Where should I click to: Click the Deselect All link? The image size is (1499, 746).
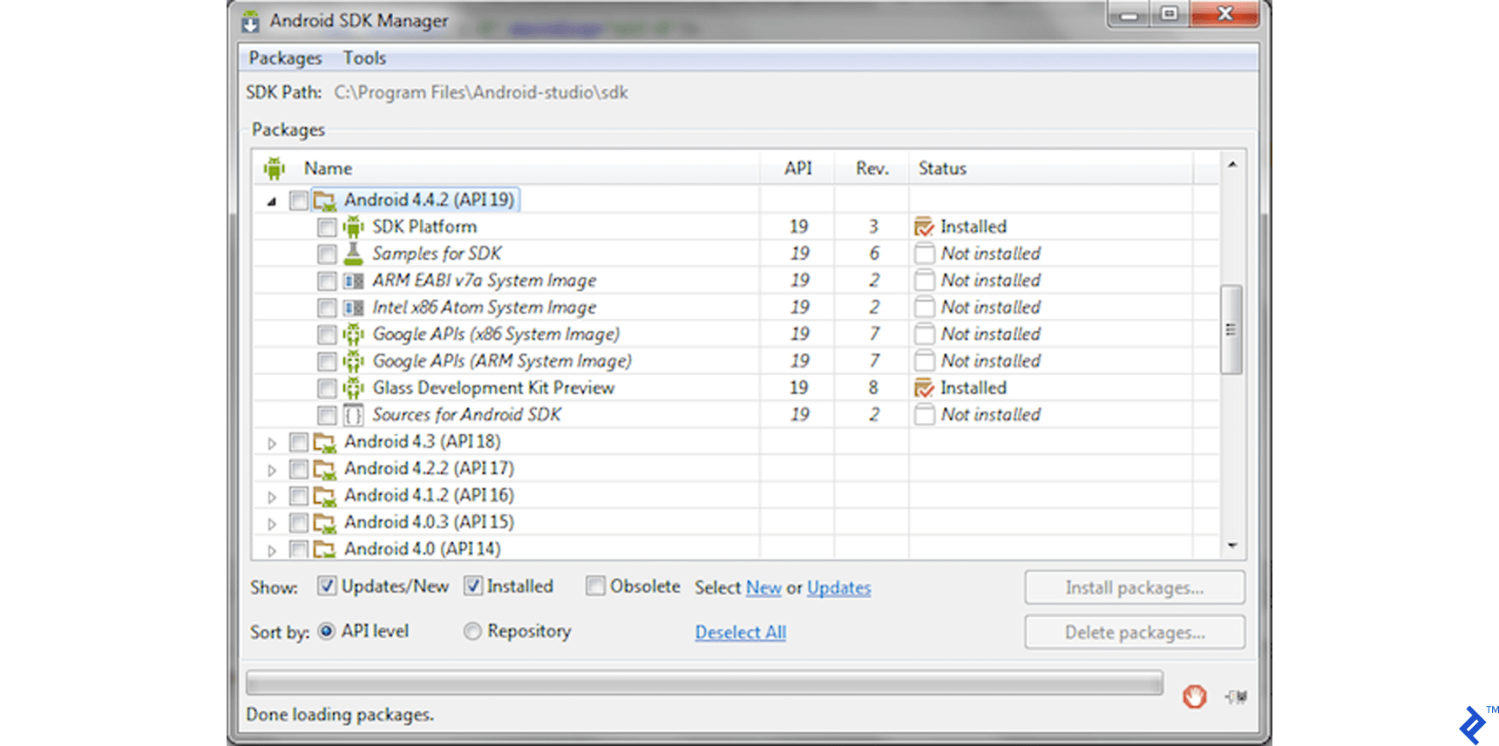point(741,633)
